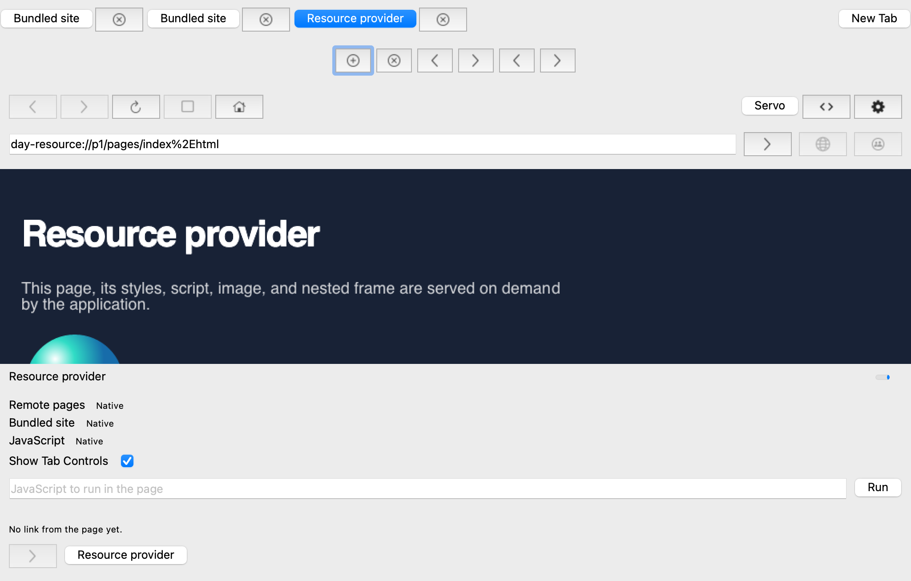Switch to the second Bundled site tab
Image resolution: width=911 pixels, height=581 pixels.
pyautogui.click(x=193, y=19)
